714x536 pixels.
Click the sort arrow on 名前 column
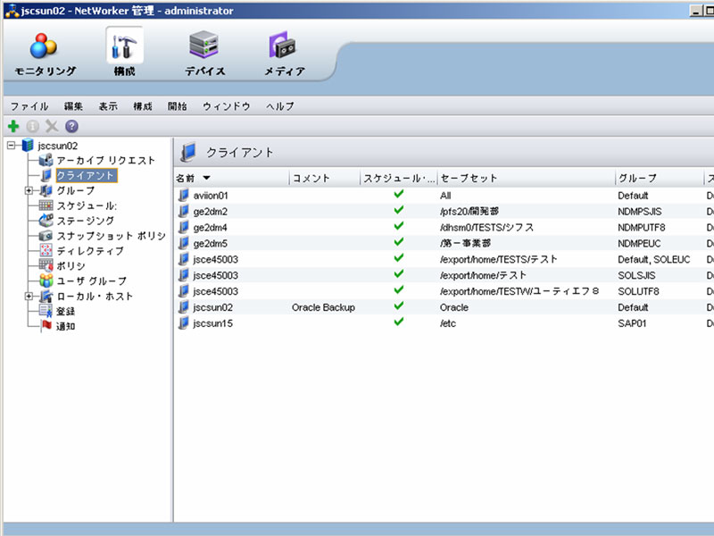pos(206,178)
